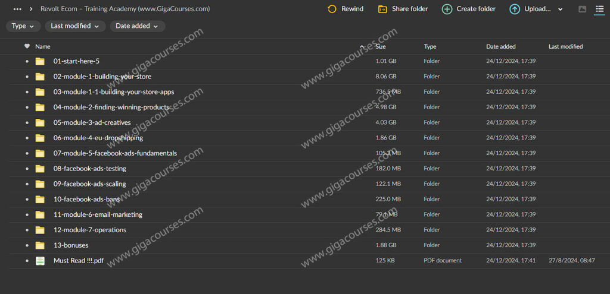Viewport: 610px width, 294px height.
Task: Switch to list view icon
Action: point(599,9)
